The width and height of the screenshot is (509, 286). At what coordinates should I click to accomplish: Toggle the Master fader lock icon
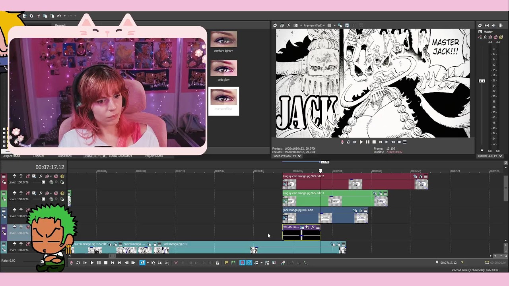pos(482,151)
